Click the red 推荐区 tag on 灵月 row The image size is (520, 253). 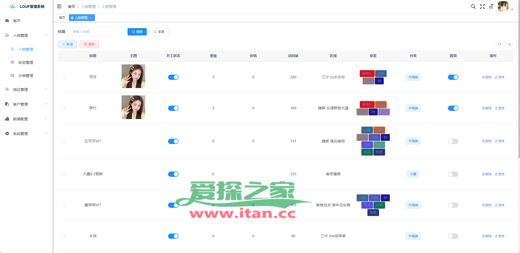(367, 74)
